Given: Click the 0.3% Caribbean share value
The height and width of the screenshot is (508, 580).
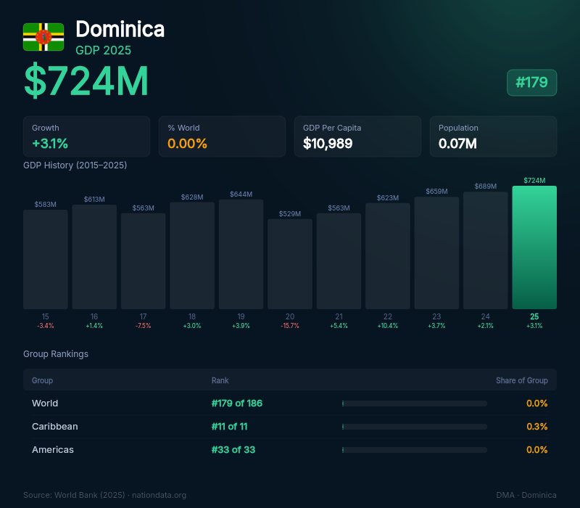Looking at the screenshot, I should pos(536,427).
